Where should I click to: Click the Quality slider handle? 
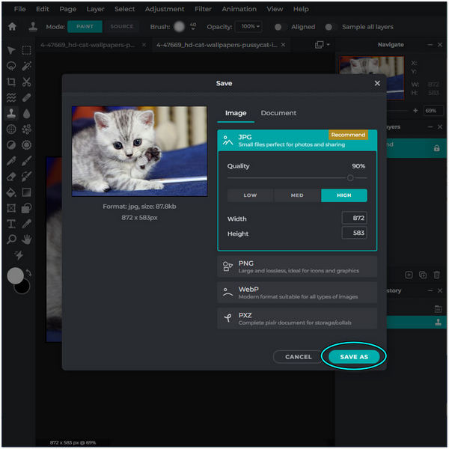point(350,178)
